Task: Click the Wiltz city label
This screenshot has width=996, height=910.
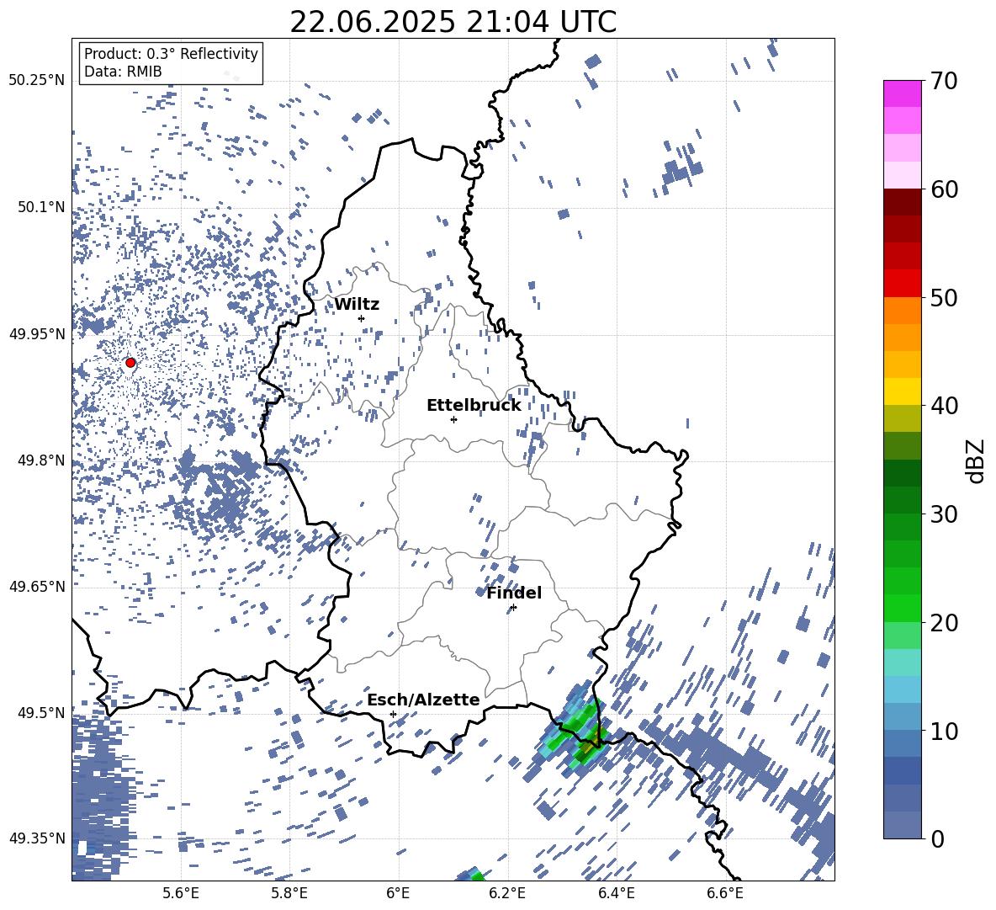Action: pyautogui.click(x=357, y=305)
